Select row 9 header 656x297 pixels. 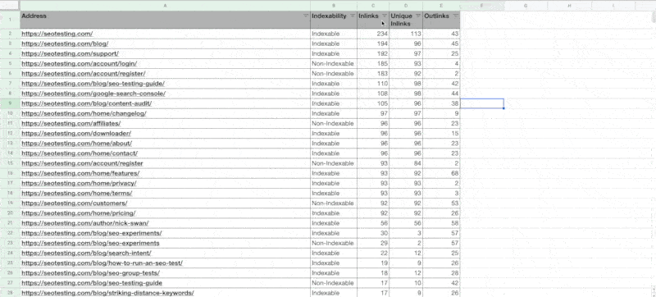coord(10,103)
